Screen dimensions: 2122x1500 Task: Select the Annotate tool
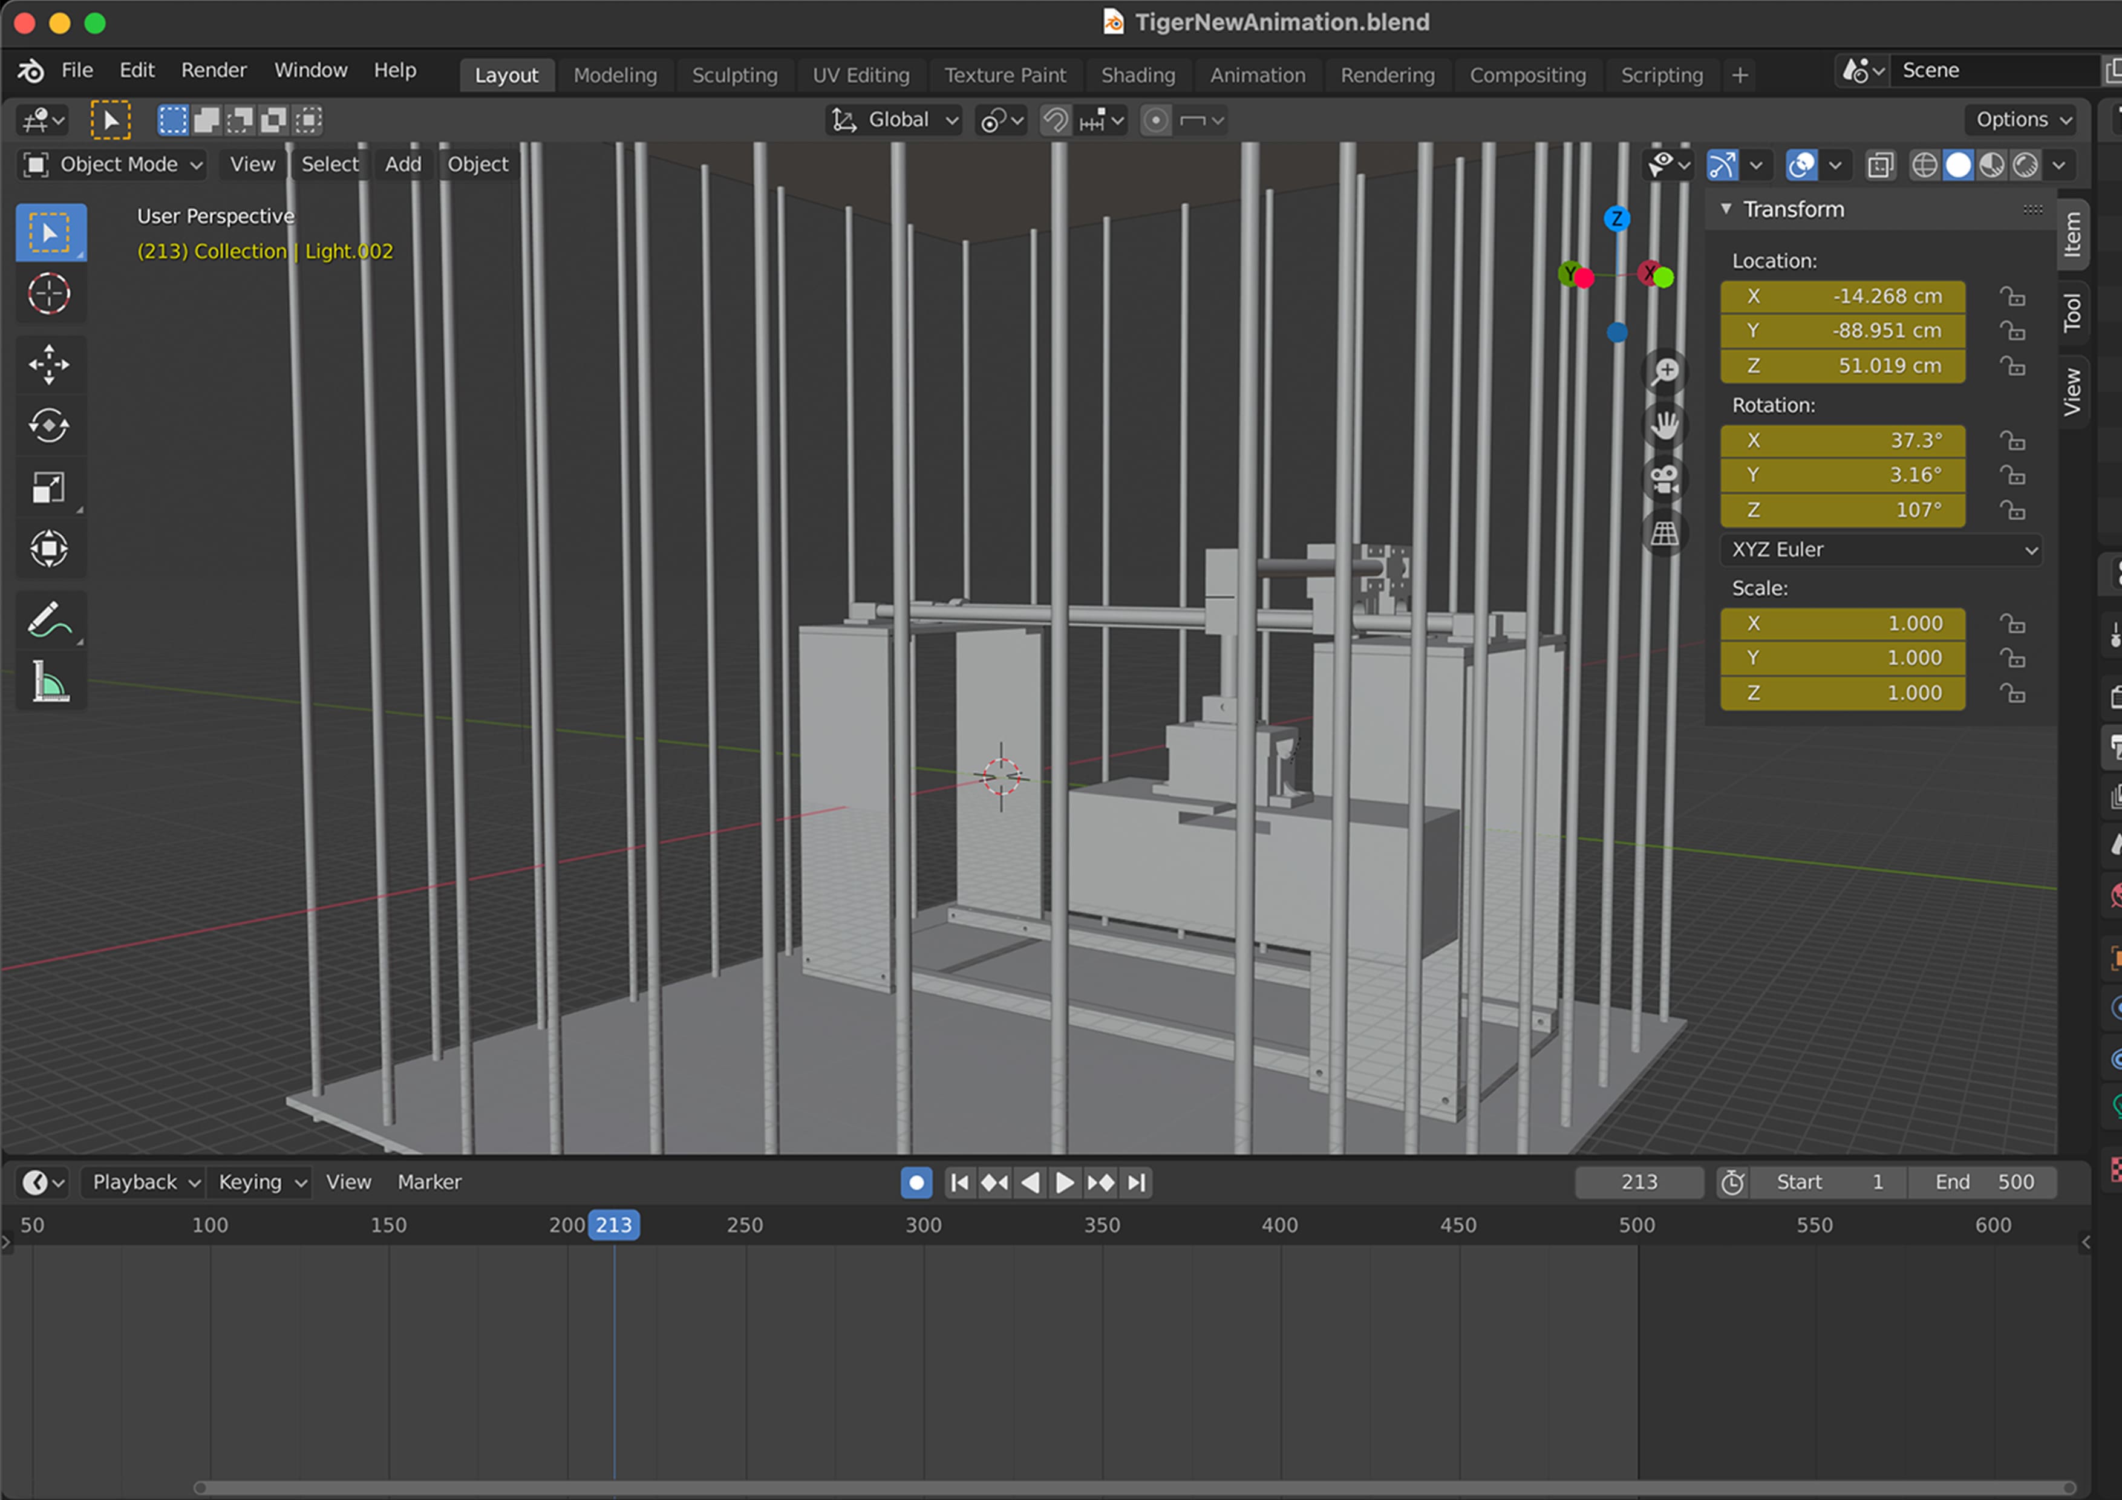click(x=49, y=619)
